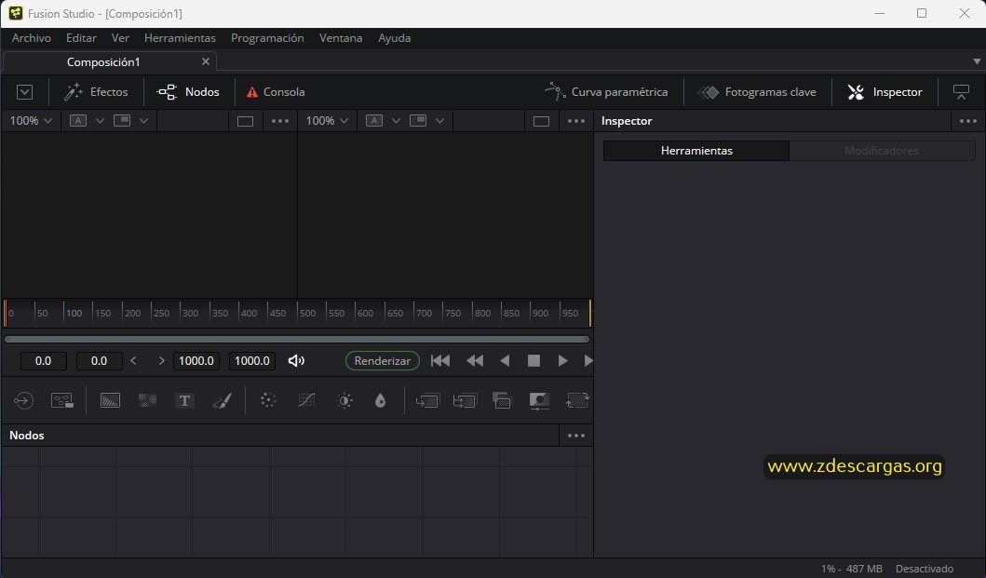Toggle the Inspector panel button

pyautogui.click(x=885, y=92)
